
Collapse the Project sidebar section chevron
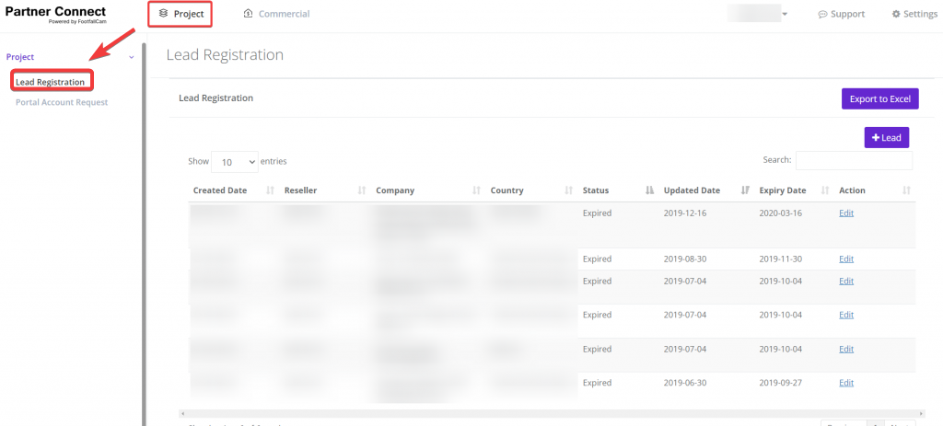(x=132, y=57)
